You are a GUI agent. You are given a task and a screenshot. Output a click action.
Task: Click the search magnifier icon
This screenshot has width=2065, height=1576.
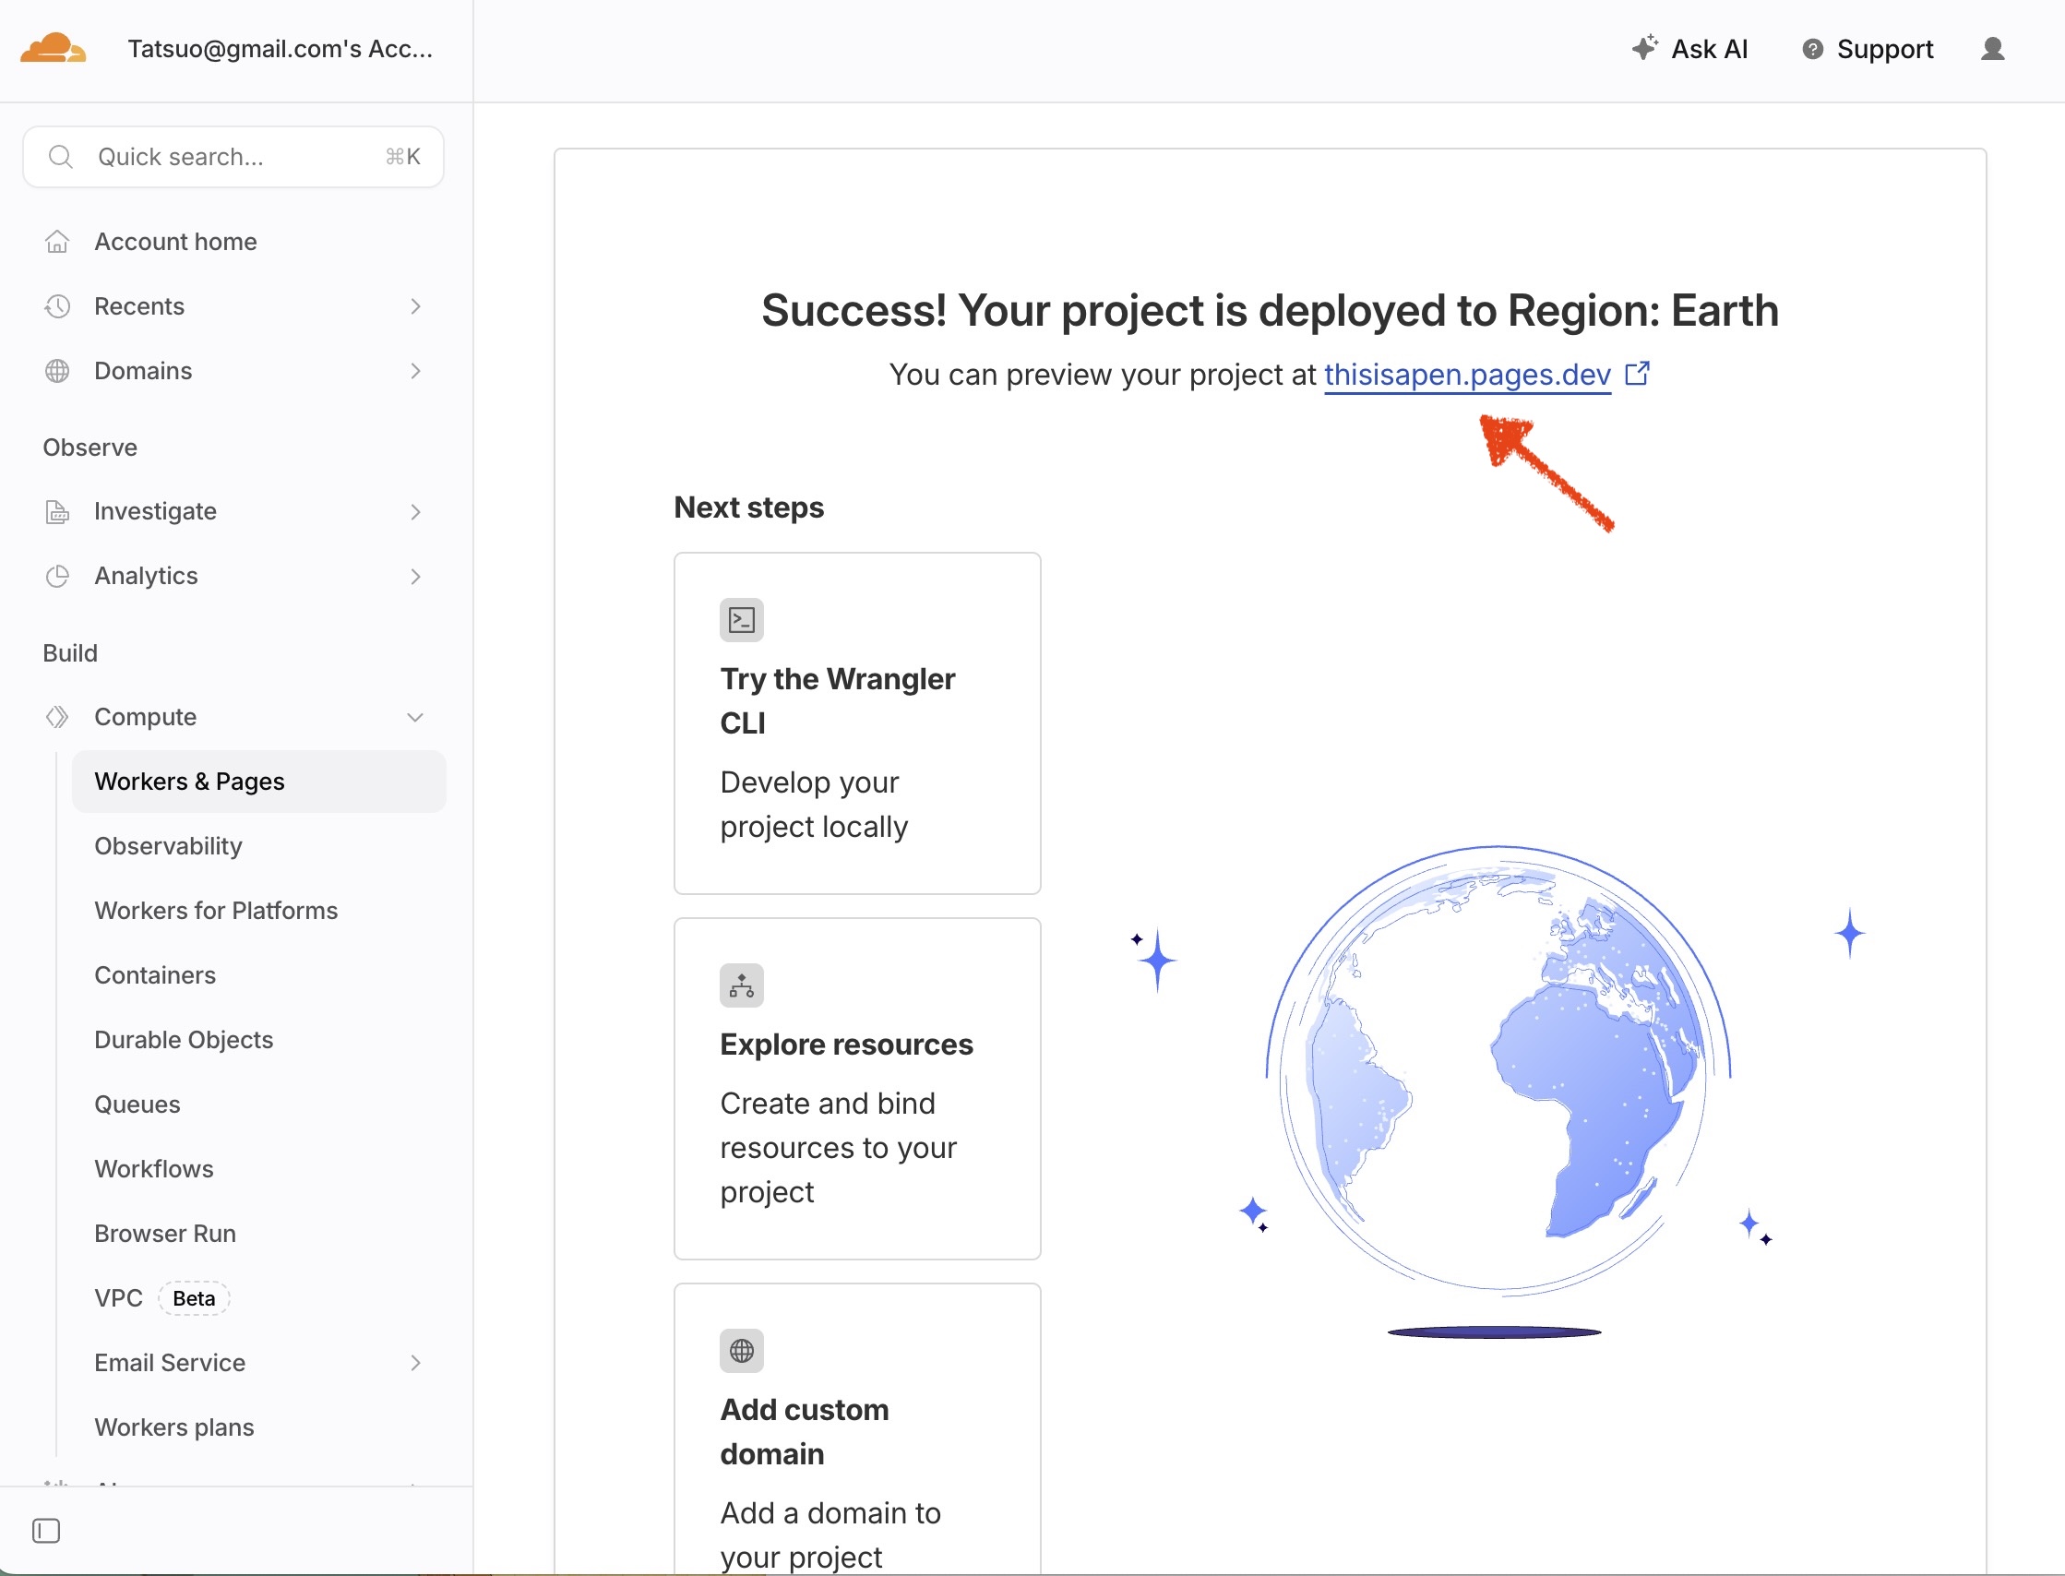tap(61, 157)
